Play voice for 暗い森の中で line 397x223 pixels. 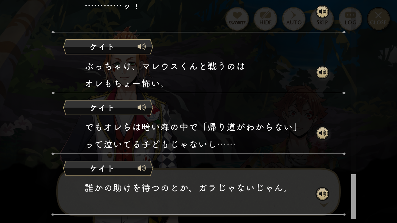pyautogui.click(x=322, y=133)
